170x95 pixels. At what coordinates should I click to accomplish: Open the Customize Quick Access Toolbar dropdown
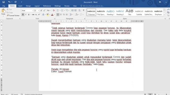coord(22,2)
